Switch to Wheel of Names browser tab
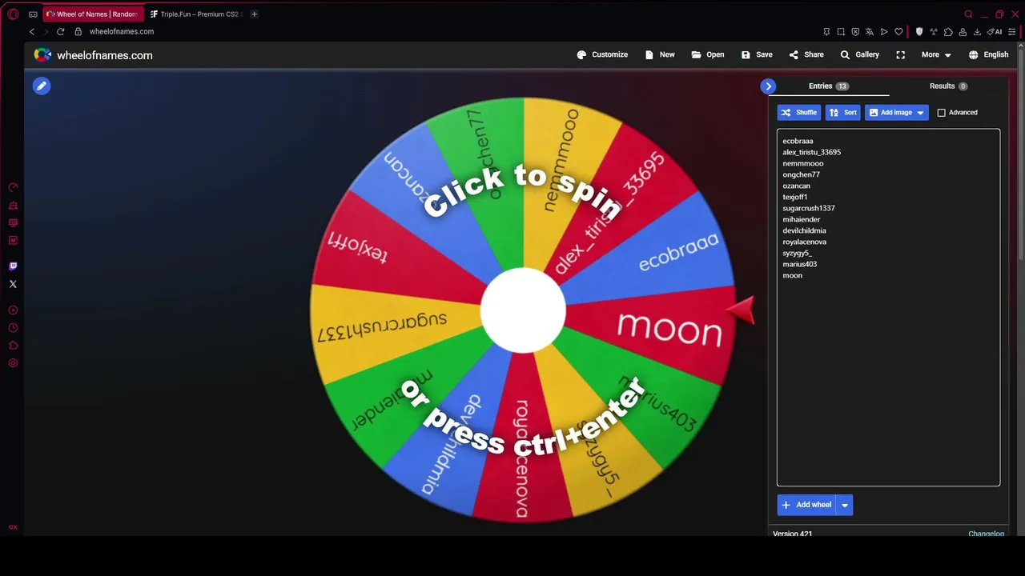This screenshot has height=576, width=1025. click(x=93, y=14)
